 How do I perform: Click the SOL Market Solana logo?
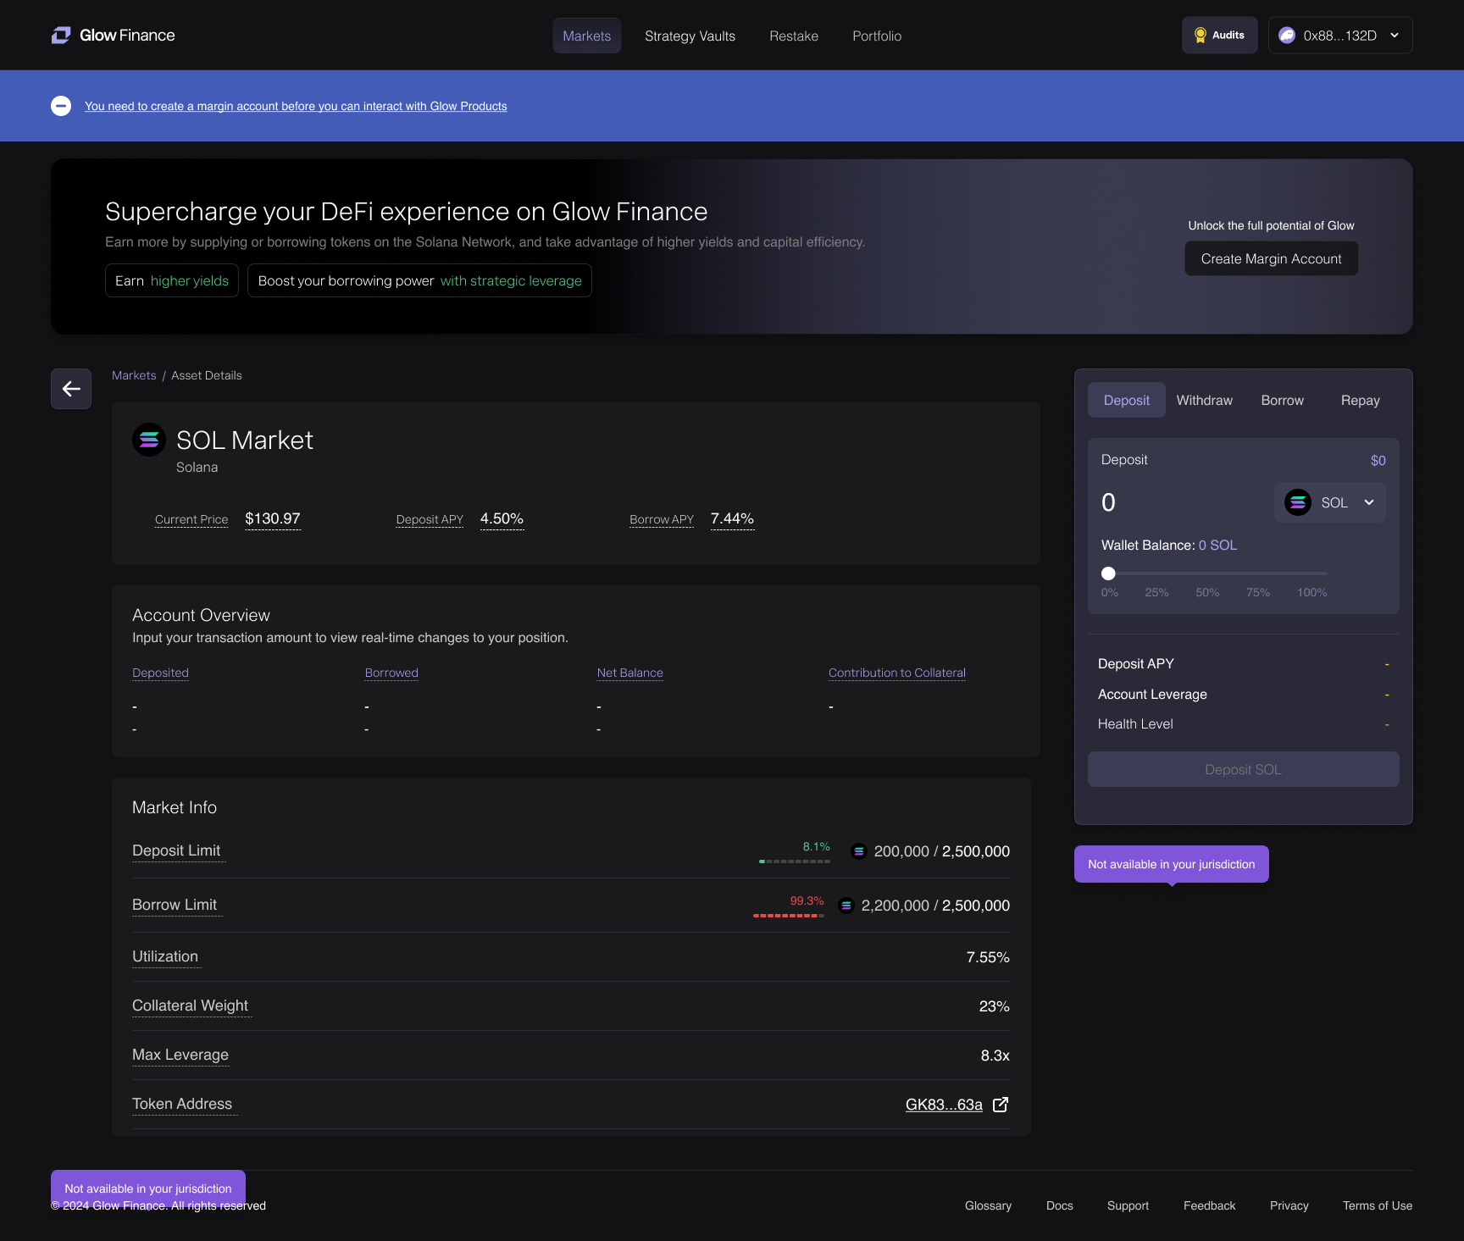[x=149, y=440]
